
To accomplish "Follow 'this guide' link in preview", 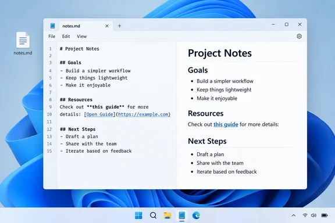I will (226, 124).
